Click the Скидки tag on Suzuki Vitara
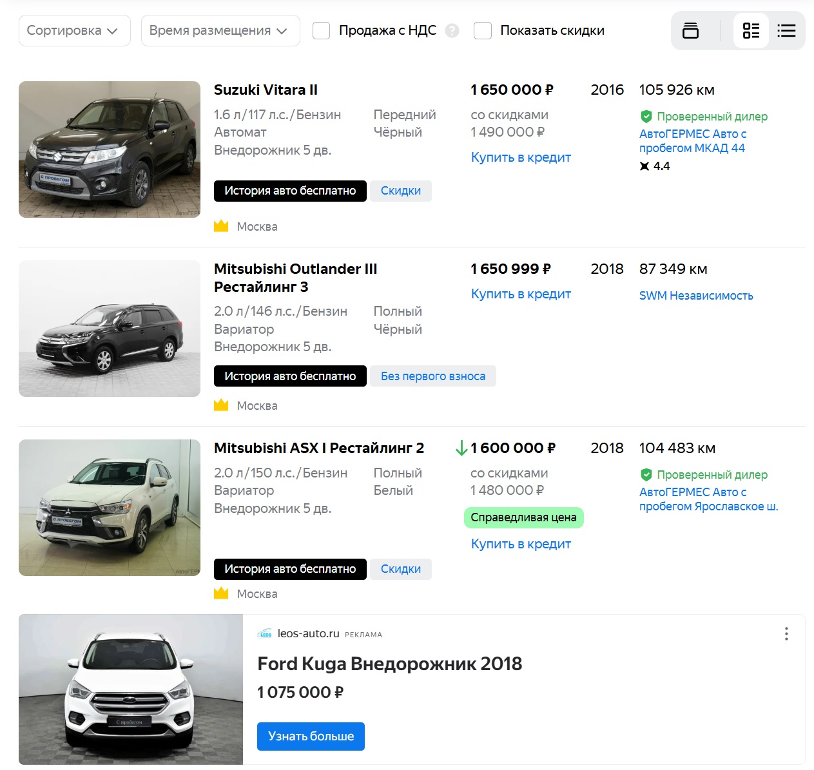The height and width of the screenshot is (770, 814). tap(401, 191)
